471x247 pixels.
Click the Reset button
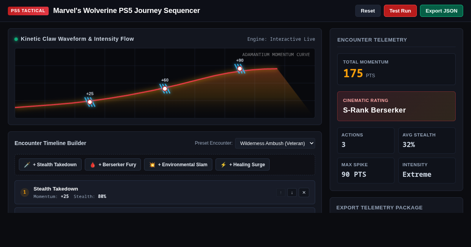click(368, 11)
